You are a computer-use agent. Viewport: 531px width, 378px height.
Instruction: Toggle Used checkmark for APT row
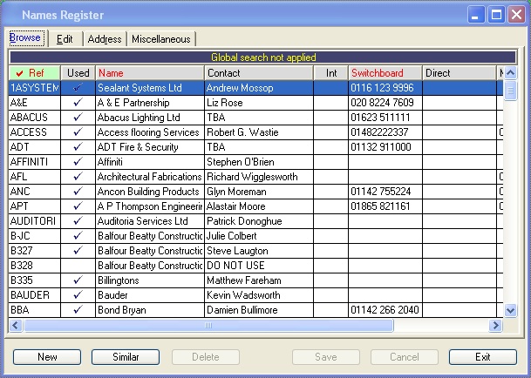[x=78, y=206]
